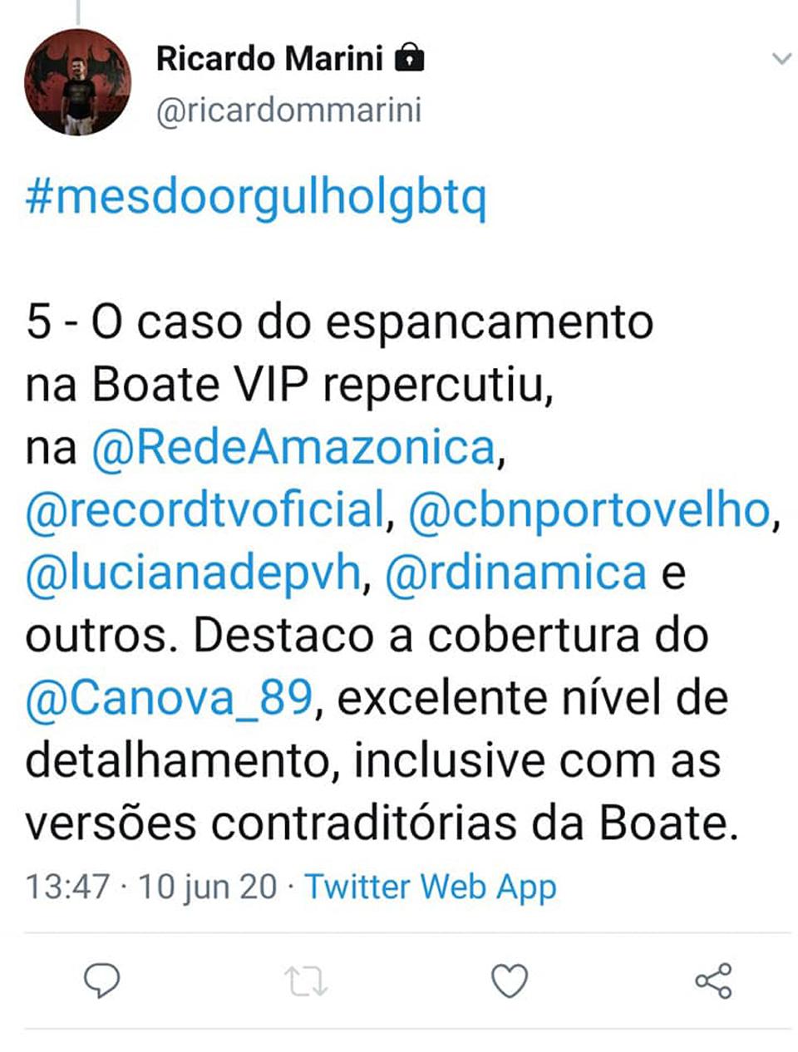Open Ricardo Marini's profile picture
This screenshot has width=798, height=1052.
(x=77, y=81)
